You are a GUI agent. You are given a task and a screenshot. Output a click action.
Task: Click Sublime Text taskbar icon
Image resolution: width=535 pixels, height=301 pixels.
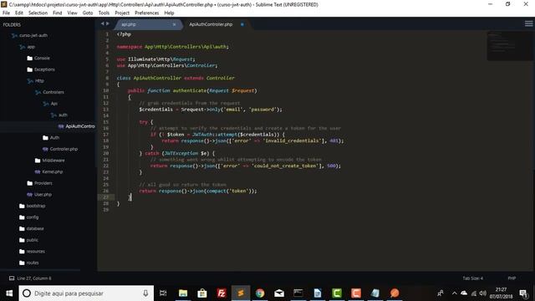[241, 293]
